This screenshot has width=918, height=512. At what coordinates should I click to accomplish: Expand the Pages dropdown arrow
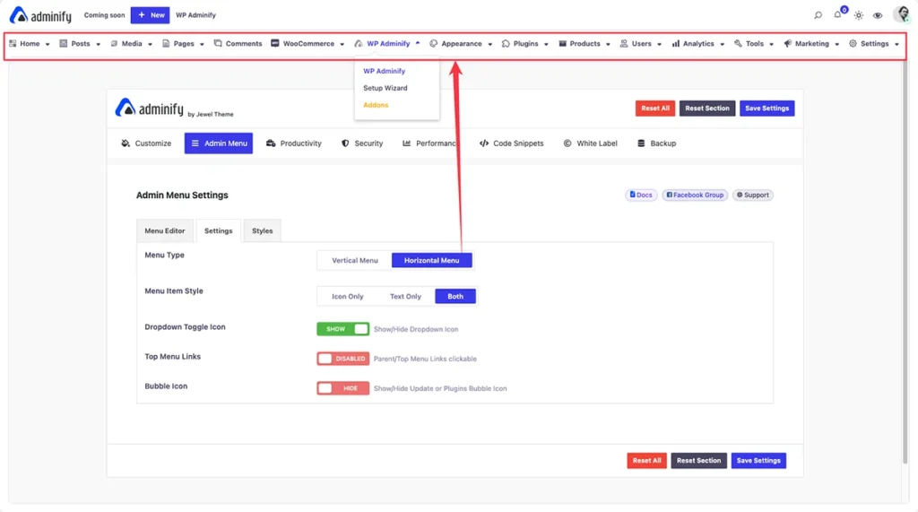click(202, 44)
